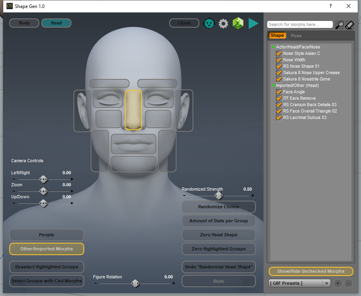Image resolution: width=361 pixels, height=296 pixels.
Task: Select the highlighted nose region
Action: click(133, 110)
